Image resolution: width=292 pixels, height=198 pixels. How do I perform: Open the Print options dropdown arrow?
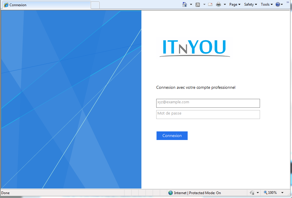(225, 4)
